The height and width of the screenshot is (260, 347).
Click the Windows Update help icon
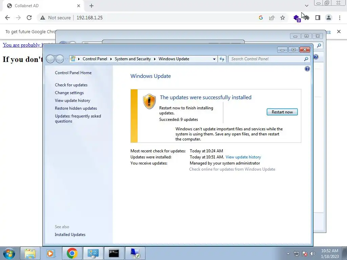(307, 69)
